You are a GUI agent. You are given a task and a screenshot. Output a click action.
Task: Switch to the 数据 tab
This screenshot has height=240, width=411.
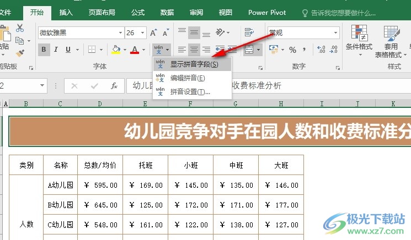click(x=167, y=12)
